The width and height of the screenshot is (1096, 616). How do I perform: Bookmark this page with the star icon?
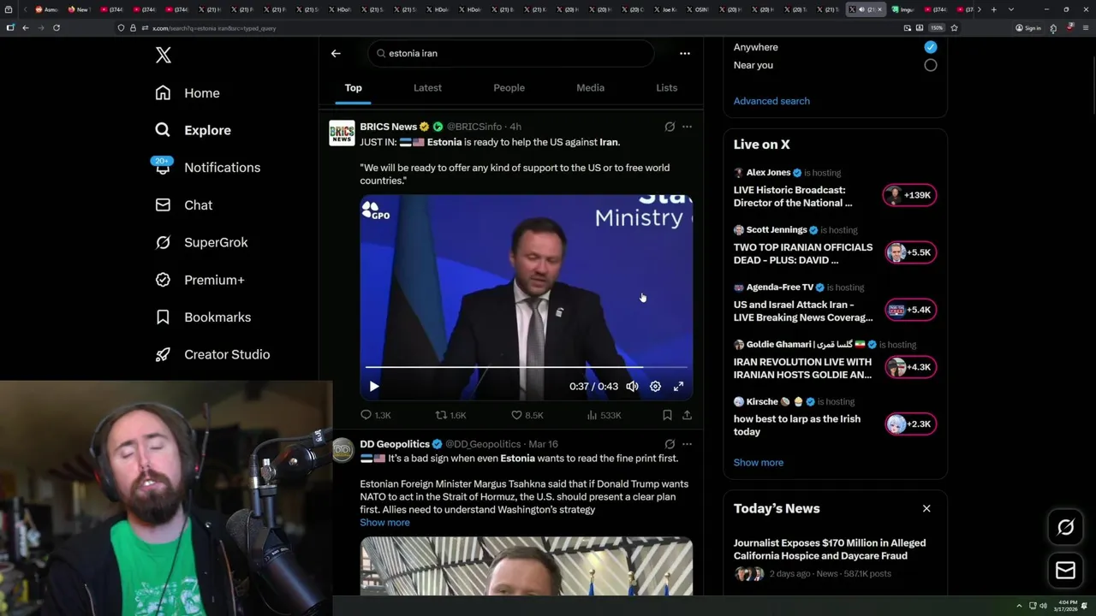954,28
